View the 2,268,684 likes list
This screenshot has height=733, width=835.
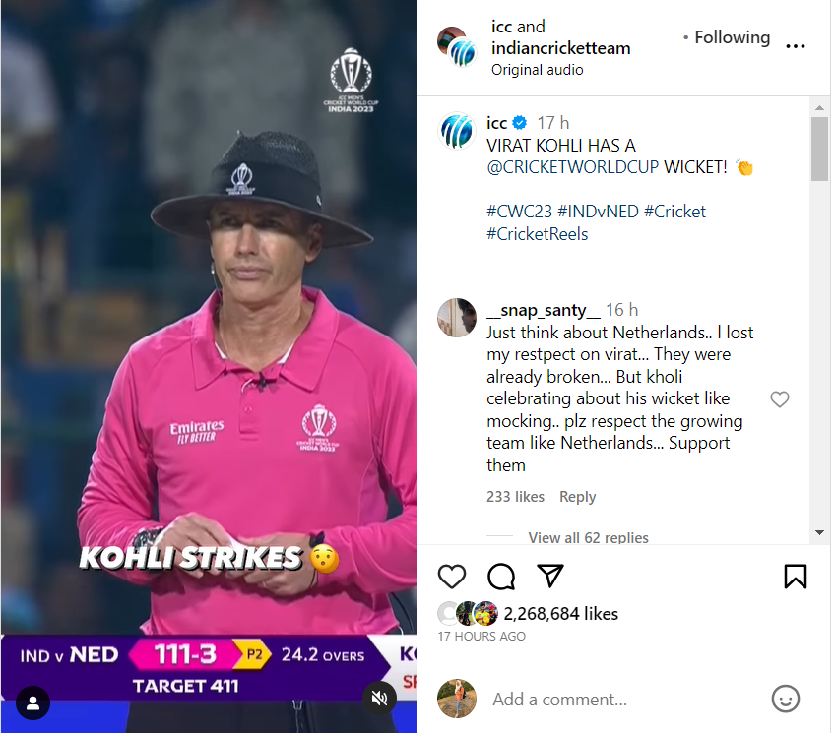point(560,614)
